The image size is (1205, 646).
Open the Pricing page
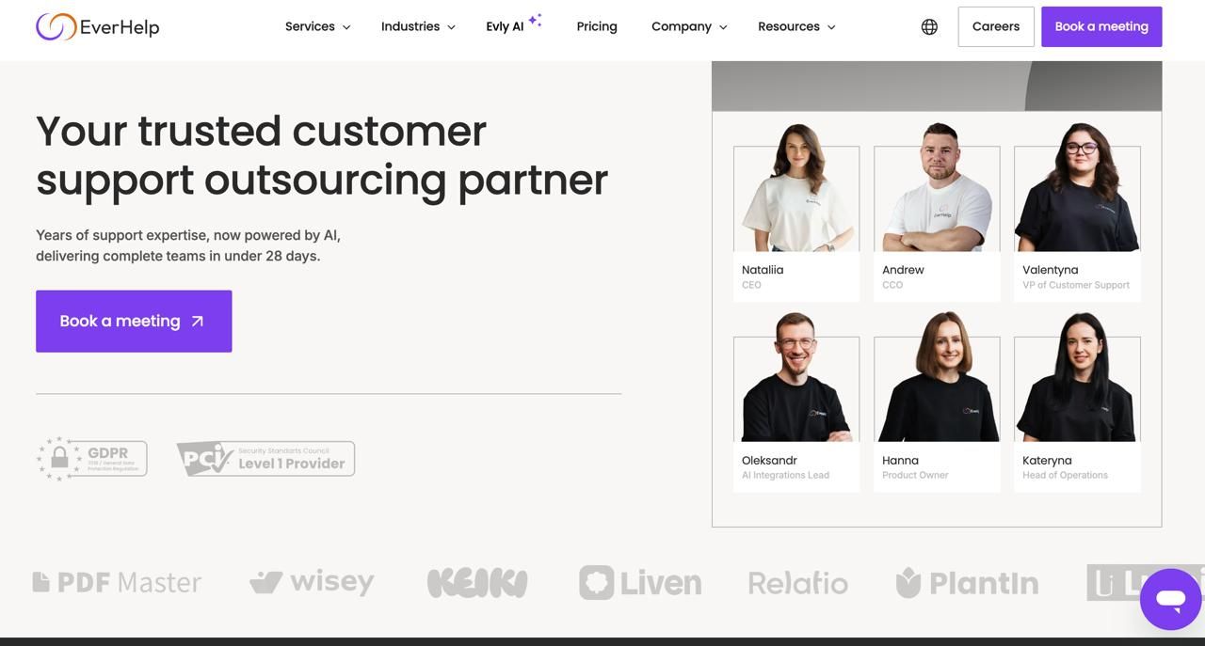point(597,26)
